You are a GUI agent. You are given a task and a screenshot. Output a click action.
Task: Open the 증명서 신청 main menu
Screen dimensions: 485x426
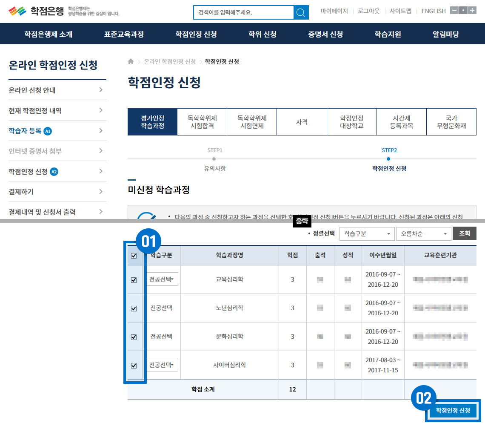[x=325, y=34]
